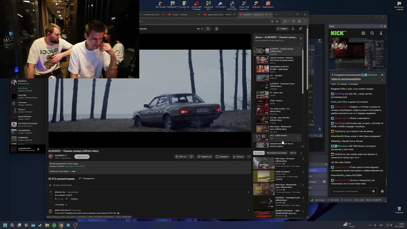The width and height of the screenshot is (407, 229).
Task: Open Chrome profile icon
Action: coord(300,21)
